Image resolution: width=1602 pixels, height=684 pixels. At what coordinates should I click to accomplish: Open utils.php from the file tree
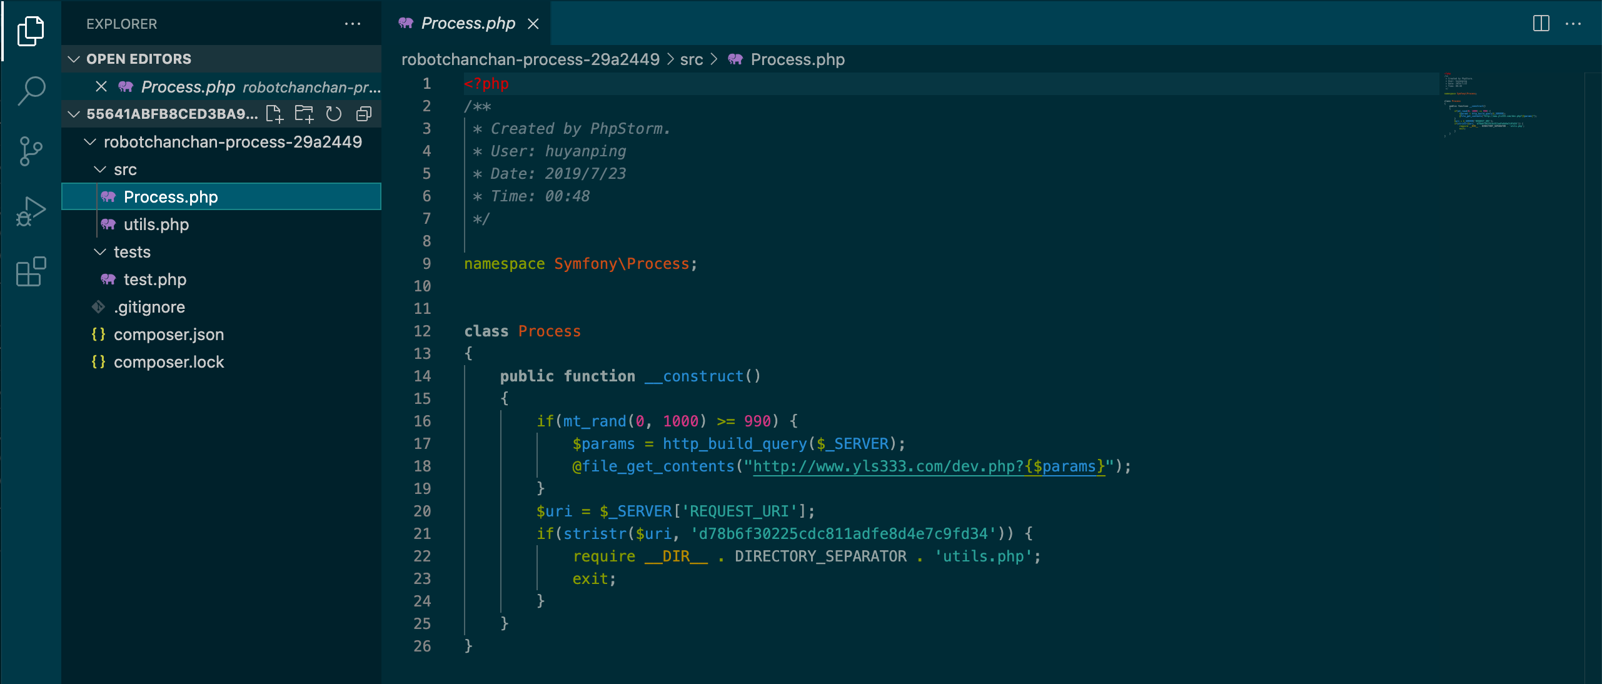point(156,224)
